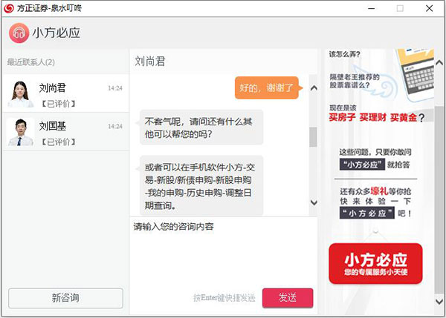446x318 pixels.
Task: Maximize the 方正证券 window
Action: pos(400,8)
